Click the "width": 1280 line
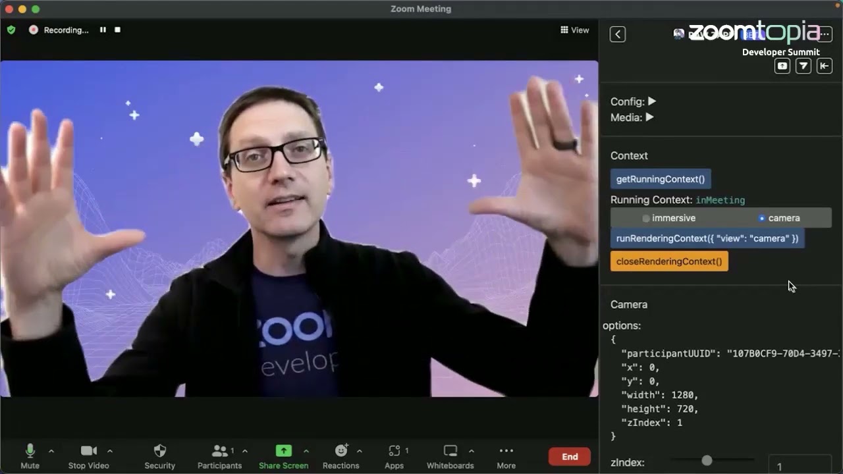The width and height of the screenshot is (843, 474). point(660,395)
